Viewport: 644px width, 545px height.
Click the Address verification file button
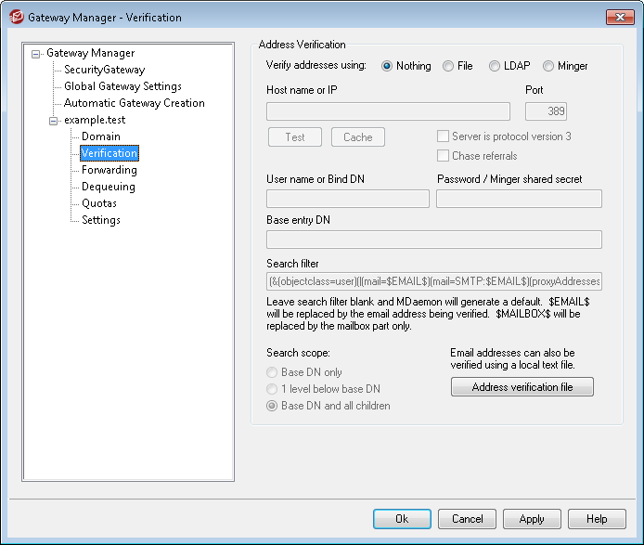(x=522, y=387)
